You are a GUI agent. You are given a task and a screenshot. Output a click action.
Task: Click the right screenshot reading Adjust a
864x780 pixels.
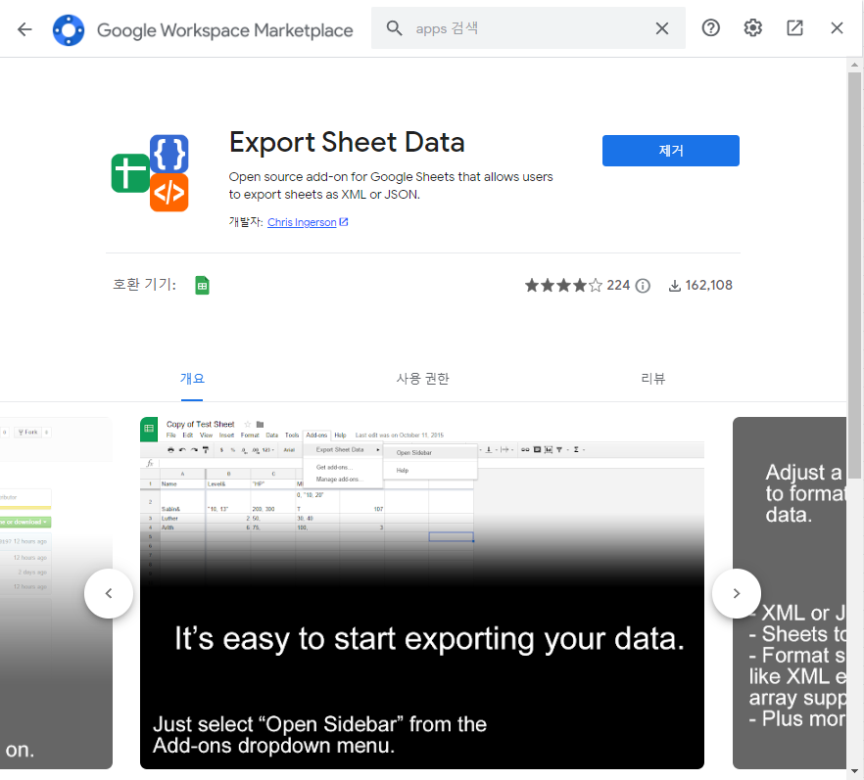coord(790,593)
